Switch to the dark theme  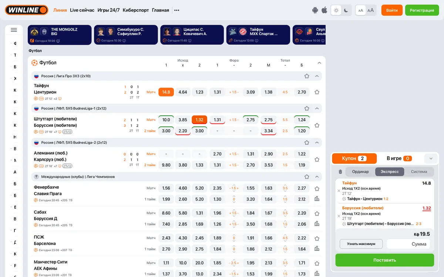tap(346, 10)
